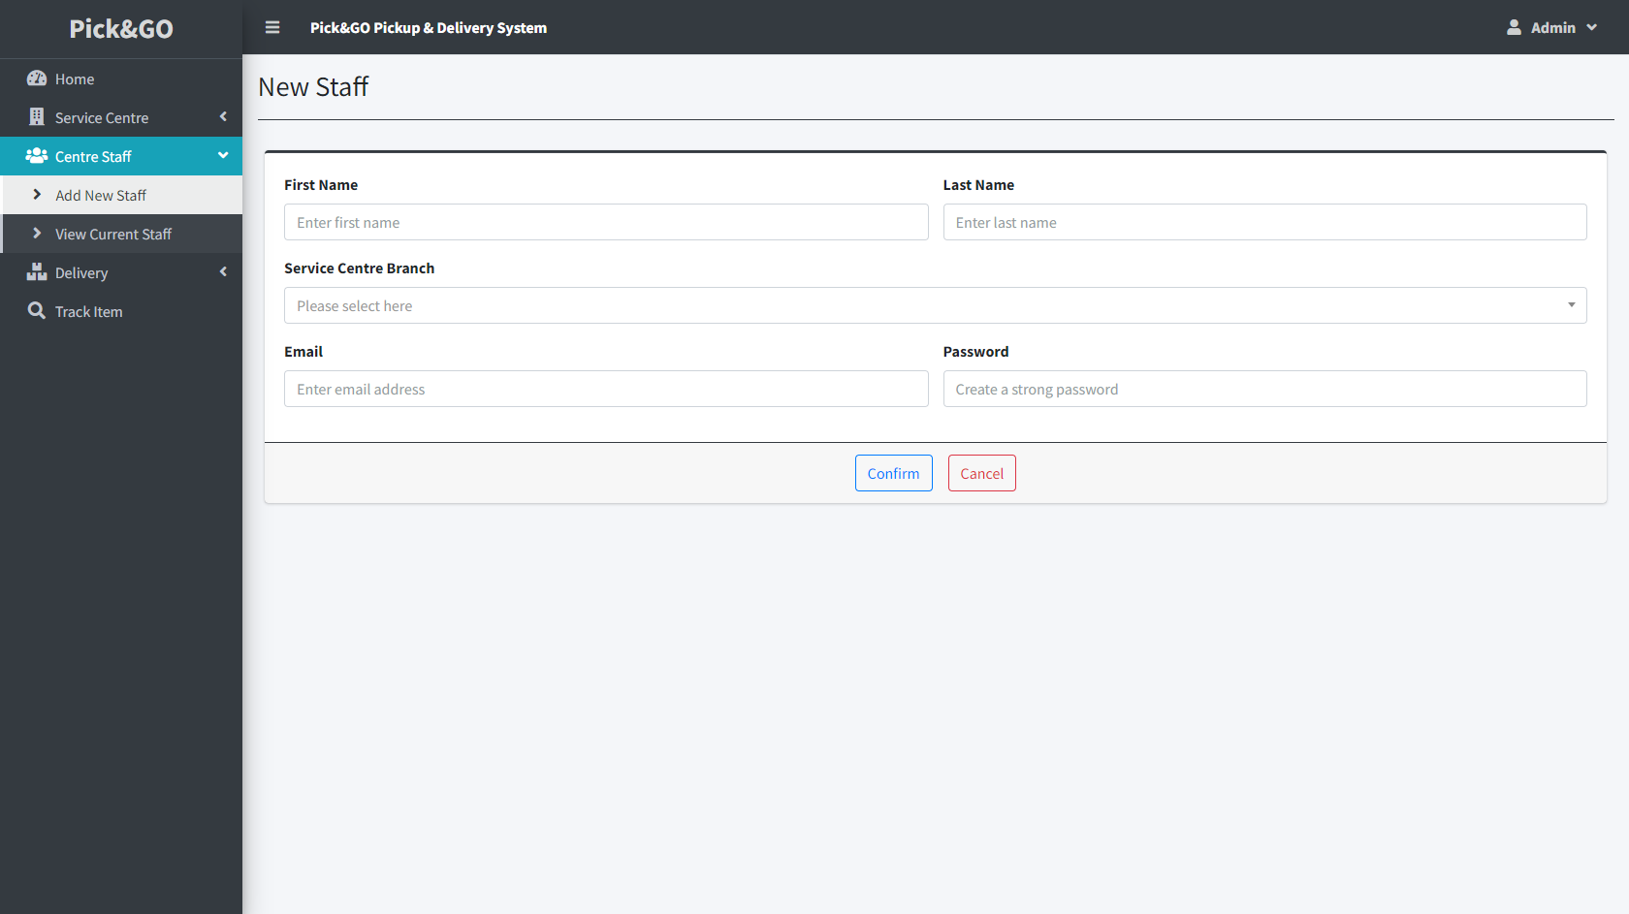Click the New Staff page heading
The image size is (1629, 914).
(x=313, y=87)
